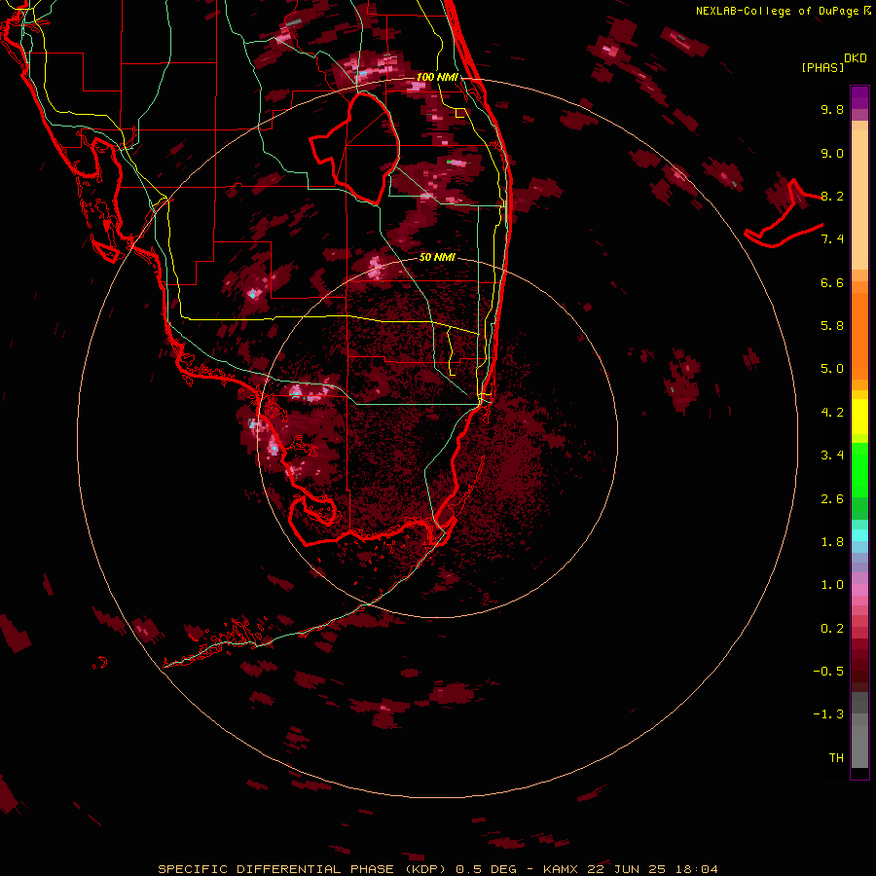Click the 3.4 scale value

click(832, 456)
